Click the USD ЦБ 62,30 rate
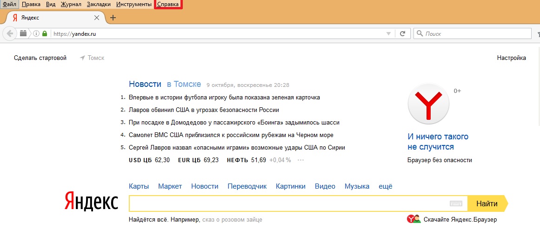Viewport: 540px width, 236px height. click(x=149, y=160)
